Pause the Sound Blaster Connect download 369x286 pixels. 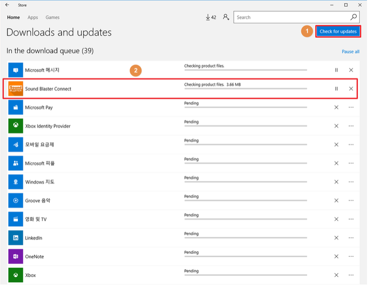[x=336, y=89]
